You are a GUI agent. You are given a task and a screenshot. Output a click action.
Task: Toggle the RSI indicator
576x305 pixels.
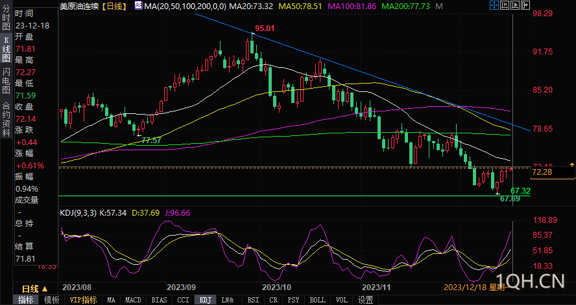[x=253, y=300]
